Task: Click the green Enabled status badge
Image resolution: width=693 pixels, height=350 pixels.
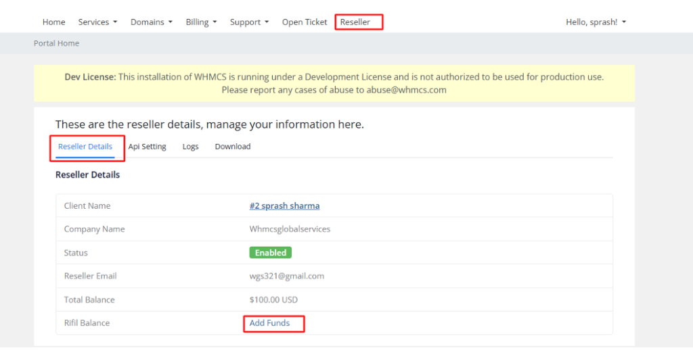Action: coord(270,253)
